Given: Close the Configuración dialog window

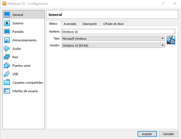Looking at the screenshot, I should 175,3.
